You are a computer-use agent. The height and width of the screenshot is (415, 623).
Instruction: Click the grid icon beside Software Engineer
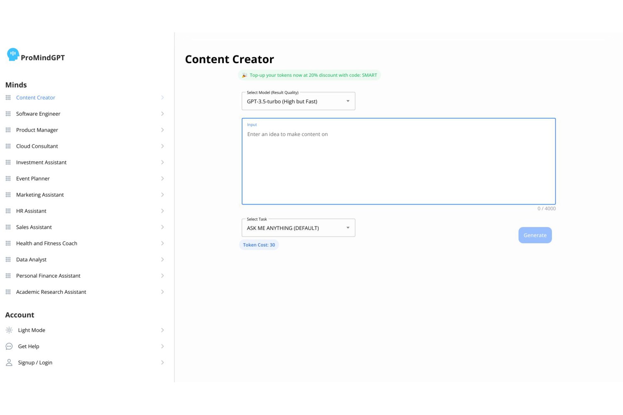tap(8, 114)
